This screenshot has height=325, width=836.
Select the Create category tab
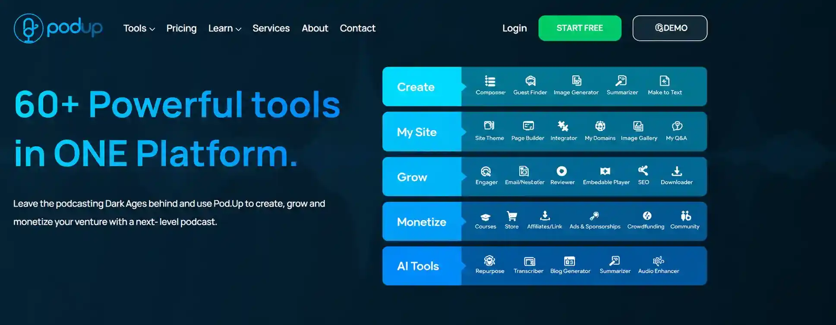tap(422, 87)
